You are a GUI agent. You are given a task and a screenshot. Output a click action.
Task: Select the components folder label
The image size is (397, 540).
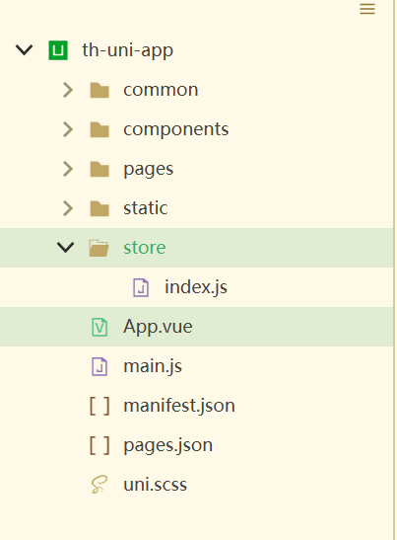(176, 130)
